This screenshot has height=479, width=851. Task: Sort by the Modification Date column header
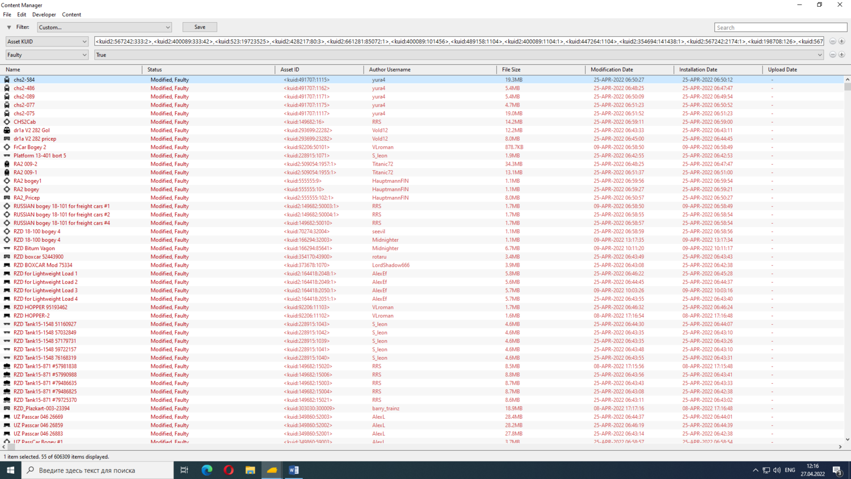click(630, 70)
